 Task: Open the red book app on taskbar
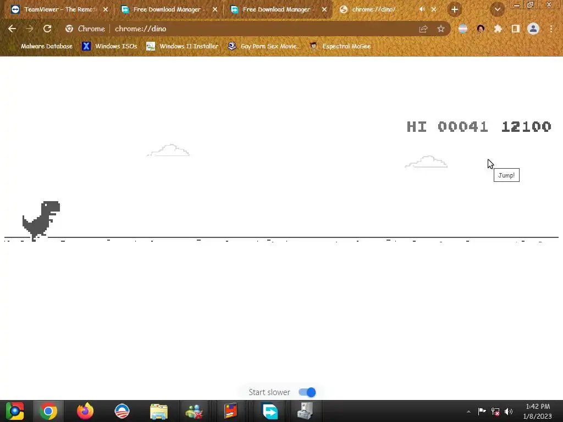[x=231, y=411]
